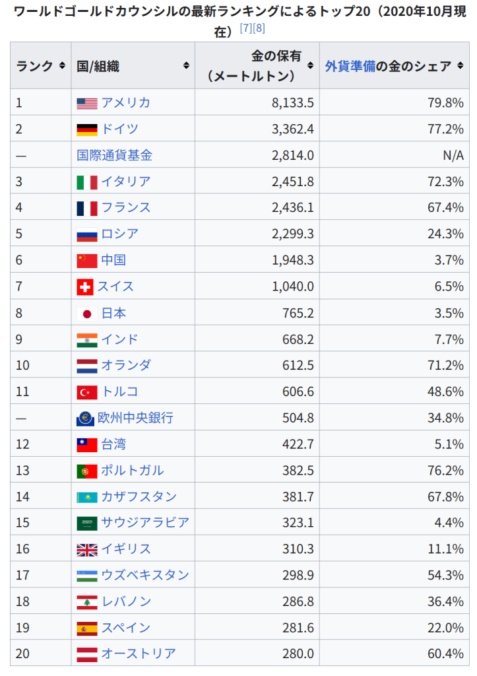The width and height of the screenshot is (477, 676).
Task: Click the United States flag icon
Action: click(x=86, y=103)
